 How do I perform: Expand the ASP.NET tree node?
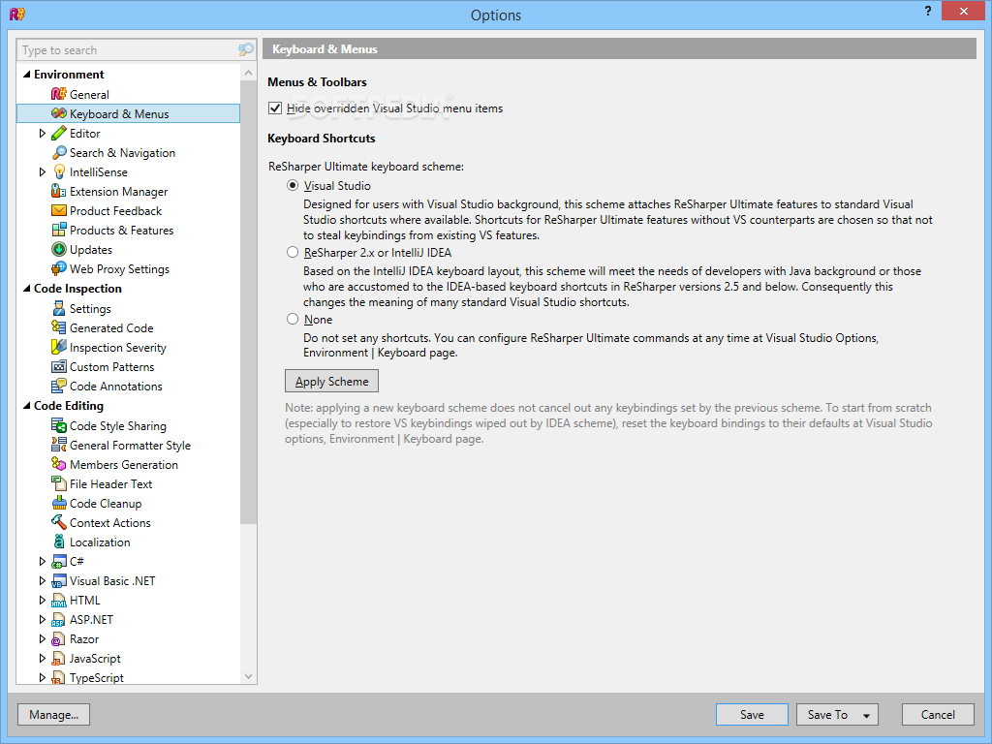pyautogui.click(x=43, y=619)
